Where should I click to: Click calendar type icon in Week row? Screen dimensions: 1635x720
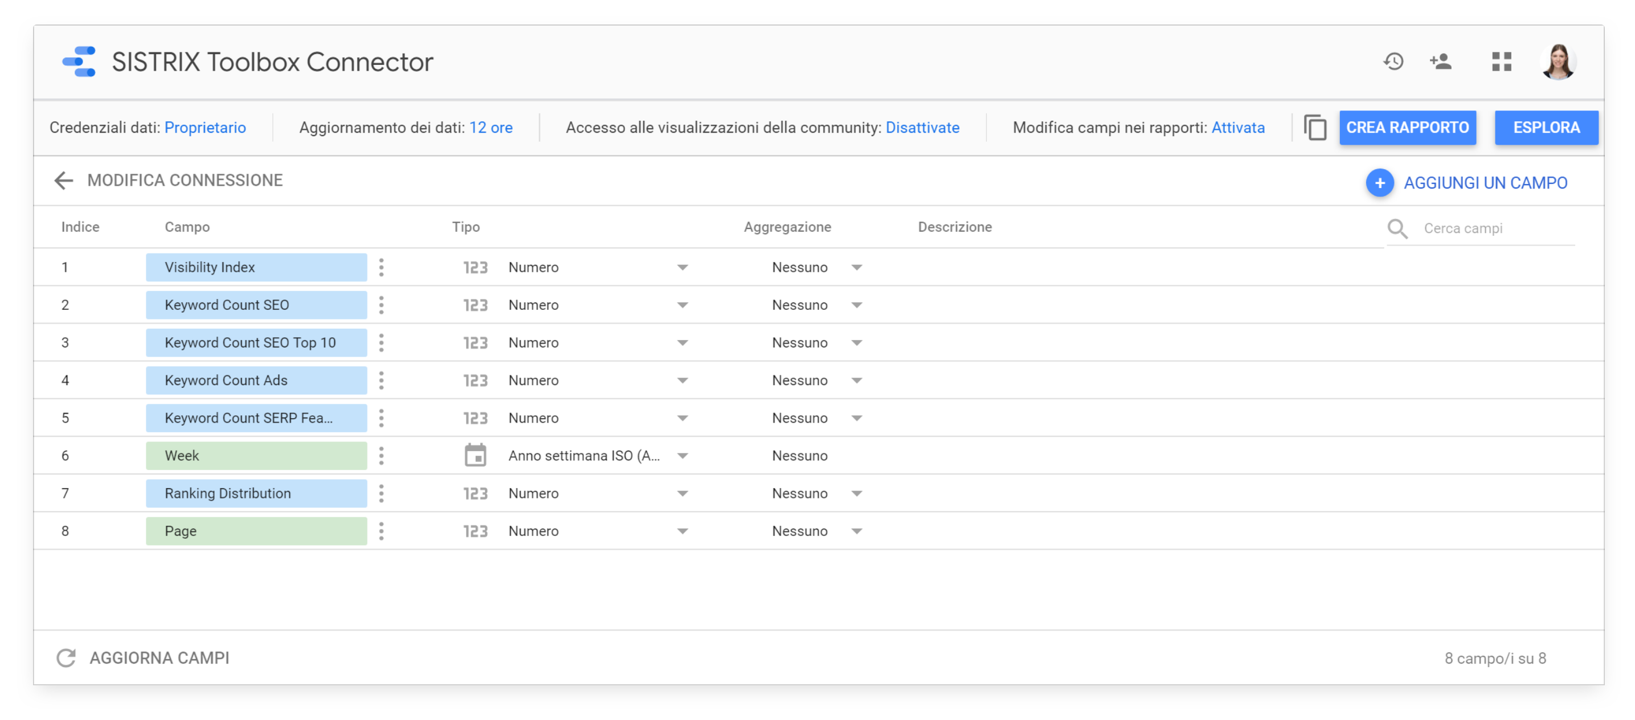(x=475, y=455)
